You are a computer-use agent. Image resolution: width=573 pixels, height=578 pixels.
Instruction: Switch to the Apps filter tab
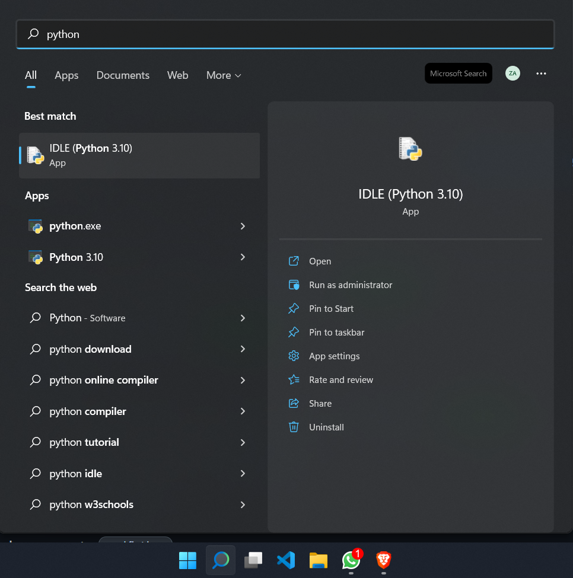pyautogui.click(x=66, y=75)
